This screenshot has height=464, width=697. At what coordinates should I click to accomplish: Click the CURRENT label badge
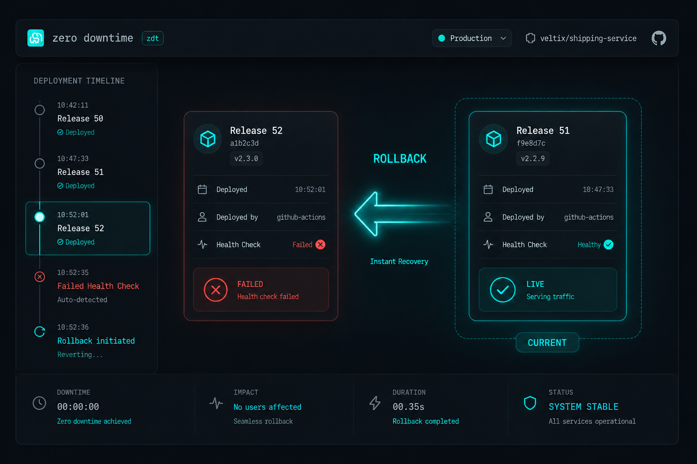coord(547,343)
